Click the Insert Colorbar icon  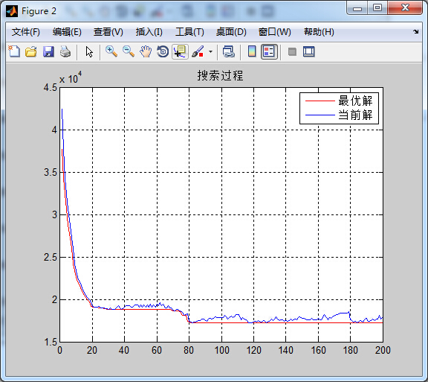pos(252,51)
